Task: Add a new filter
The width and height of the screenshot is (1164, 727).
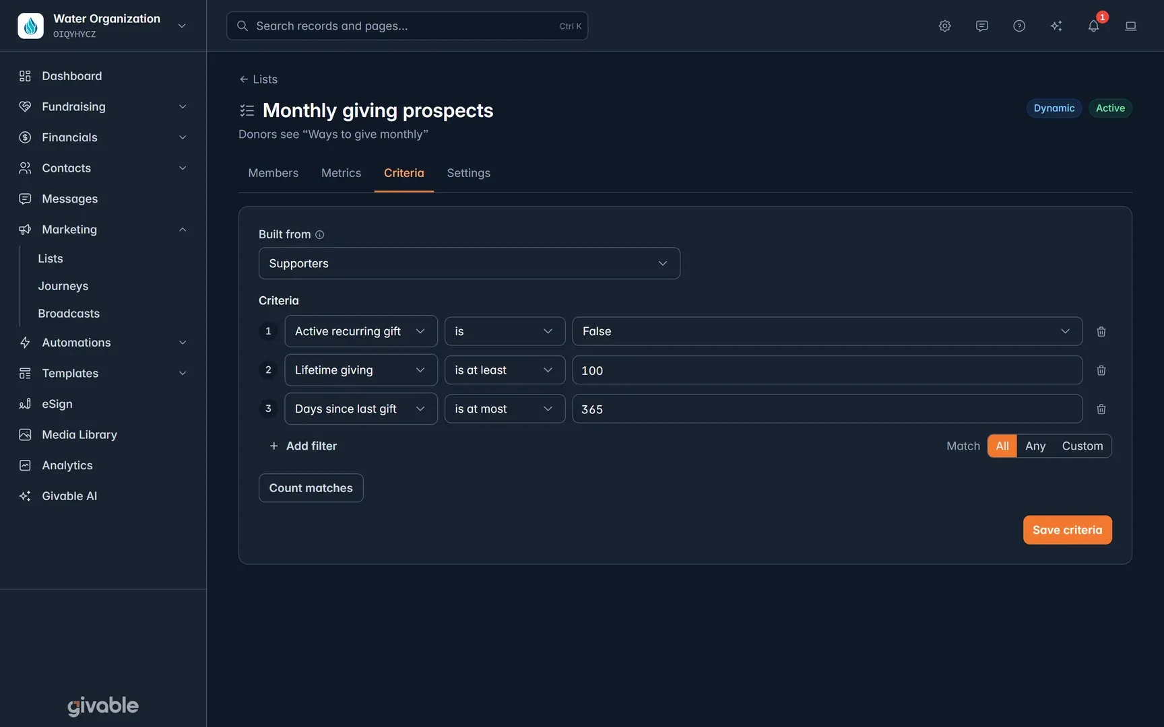Action: pyautogui.click(x=303, y=446)
